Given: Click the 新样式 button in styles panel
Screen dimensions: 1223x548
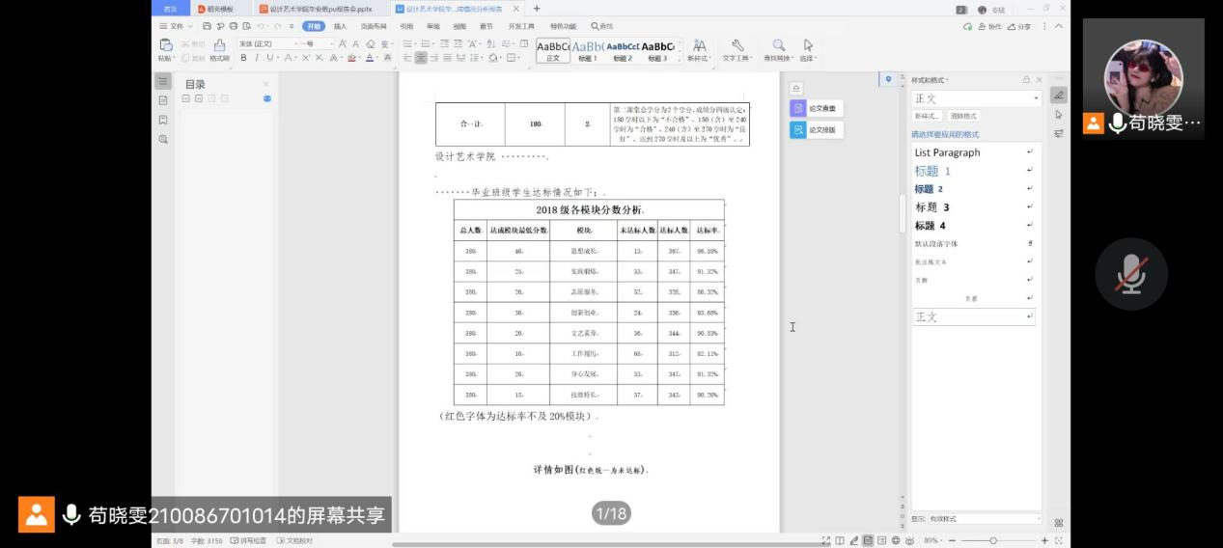Looking at the screenshot, I should [x=927, y=116].
